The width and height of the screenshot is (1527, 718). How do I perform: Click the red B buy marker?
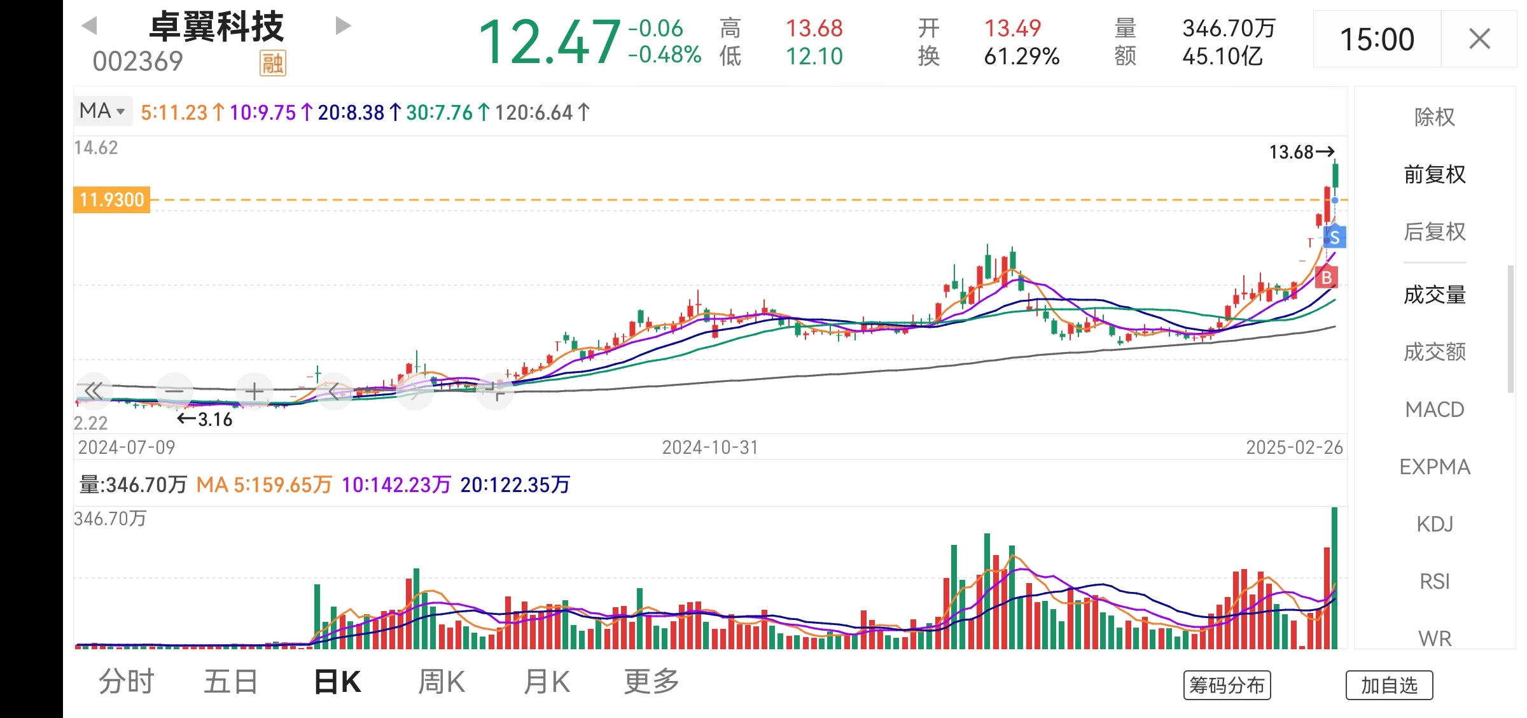(x=1327, y=278)
